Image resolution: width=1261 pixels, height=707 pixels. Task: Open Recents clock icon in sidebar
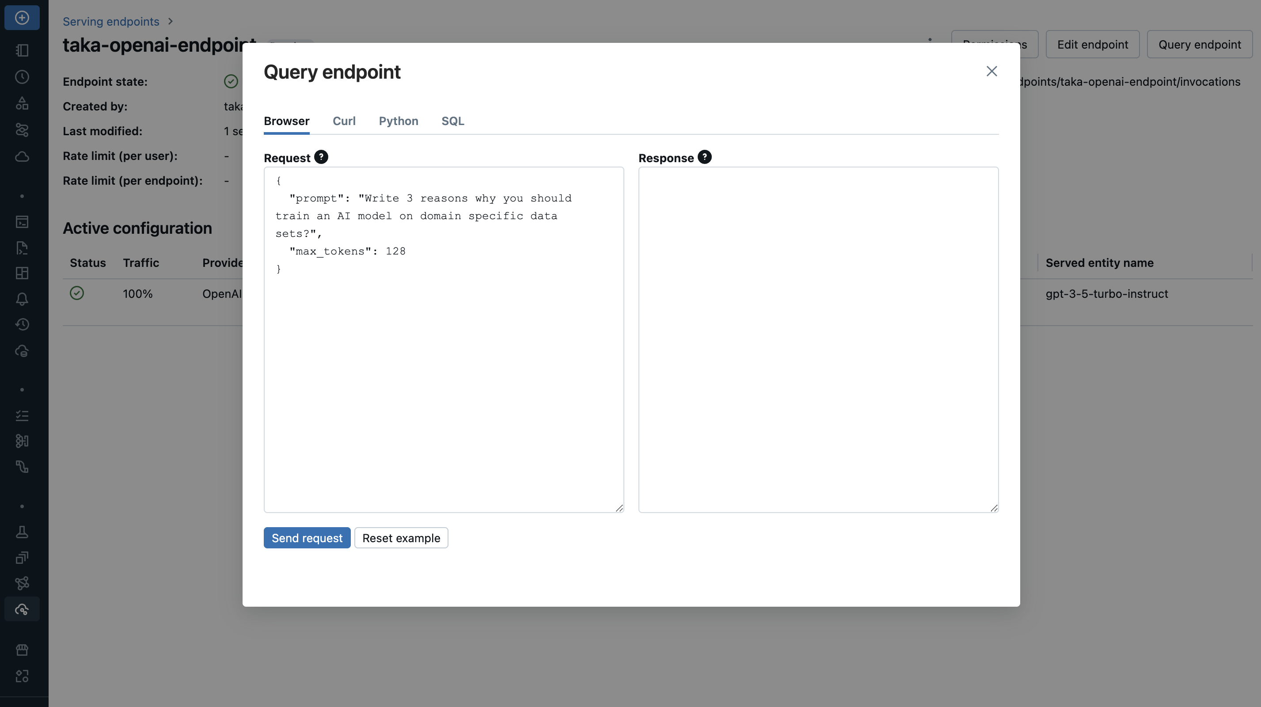(22, 77)
